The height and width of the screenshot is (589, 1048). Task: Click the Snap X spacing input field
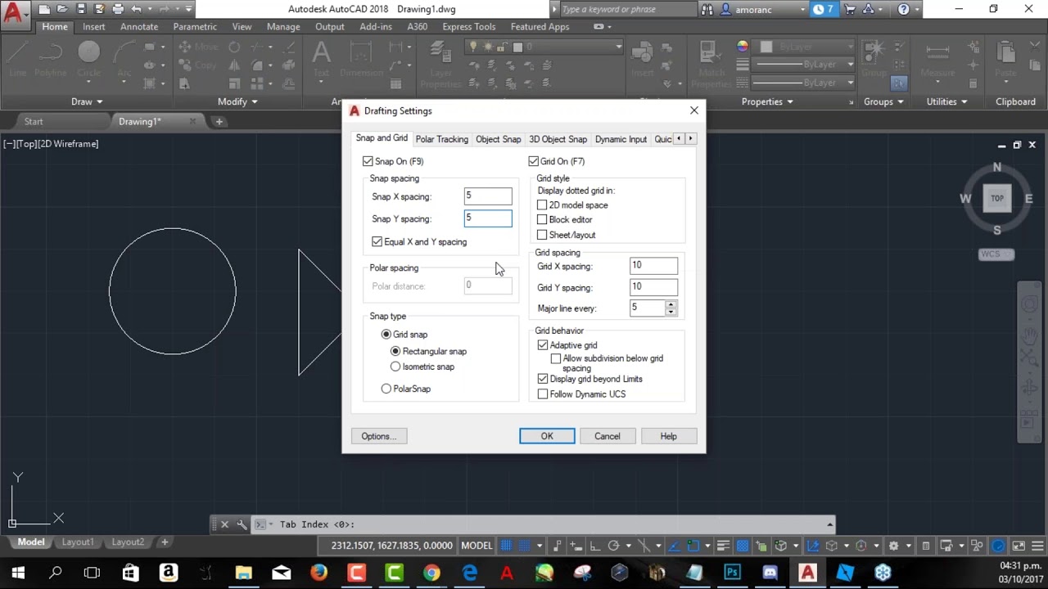(488, 196)
